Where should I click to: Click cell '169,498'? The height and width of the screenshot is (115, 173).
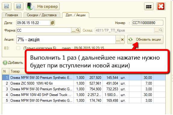pyautogui.click(x=111, y=101)
